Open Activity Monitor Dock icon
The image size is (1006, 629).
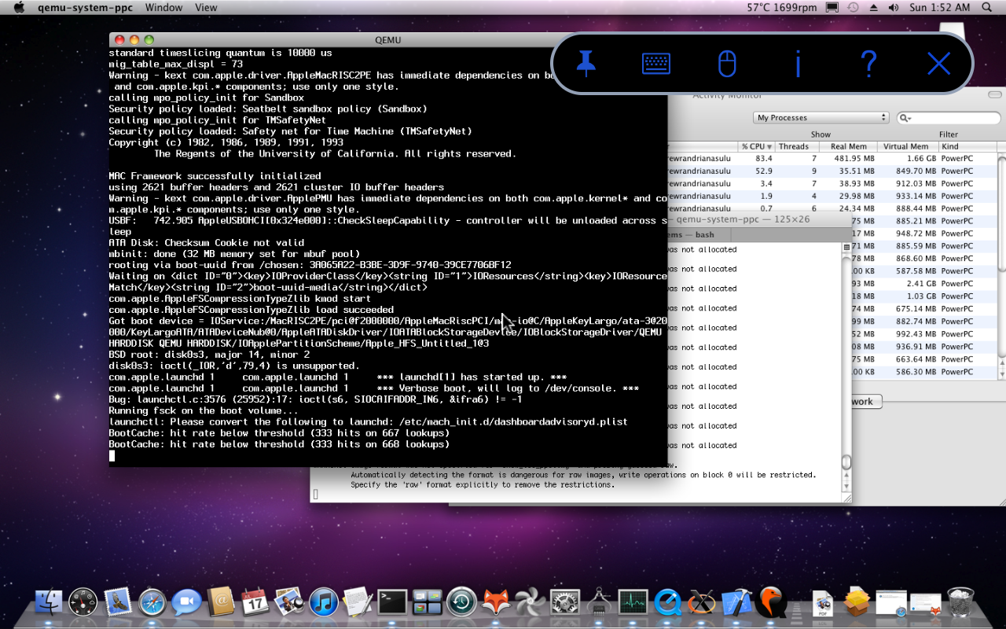633,602
